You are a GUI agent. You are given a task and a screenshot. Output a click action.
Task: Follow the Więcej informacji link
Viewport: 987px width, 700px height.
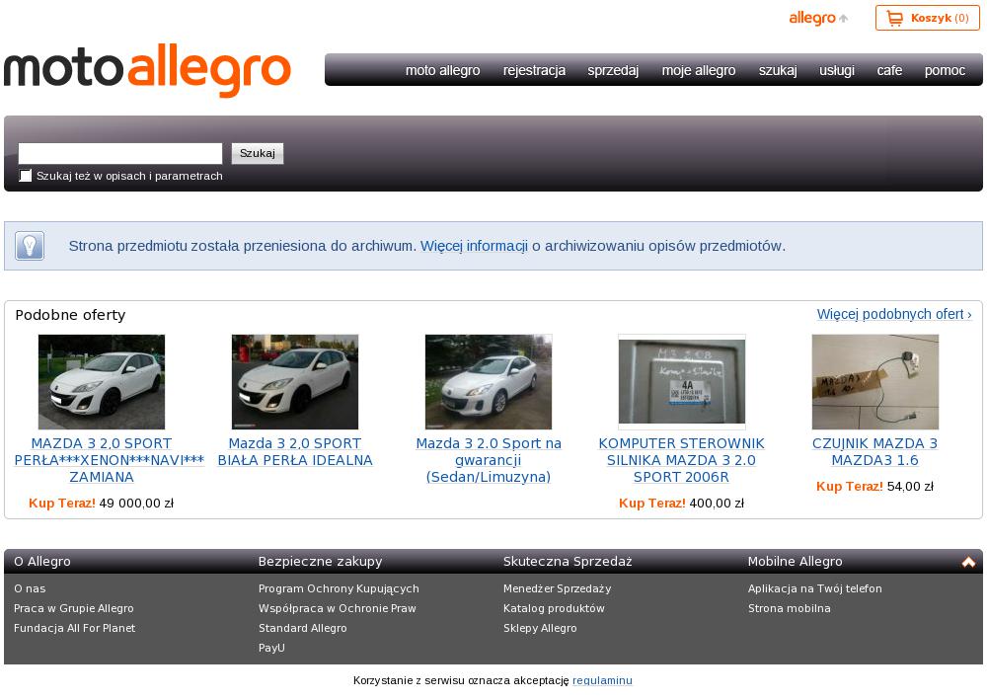click(474, 246)
